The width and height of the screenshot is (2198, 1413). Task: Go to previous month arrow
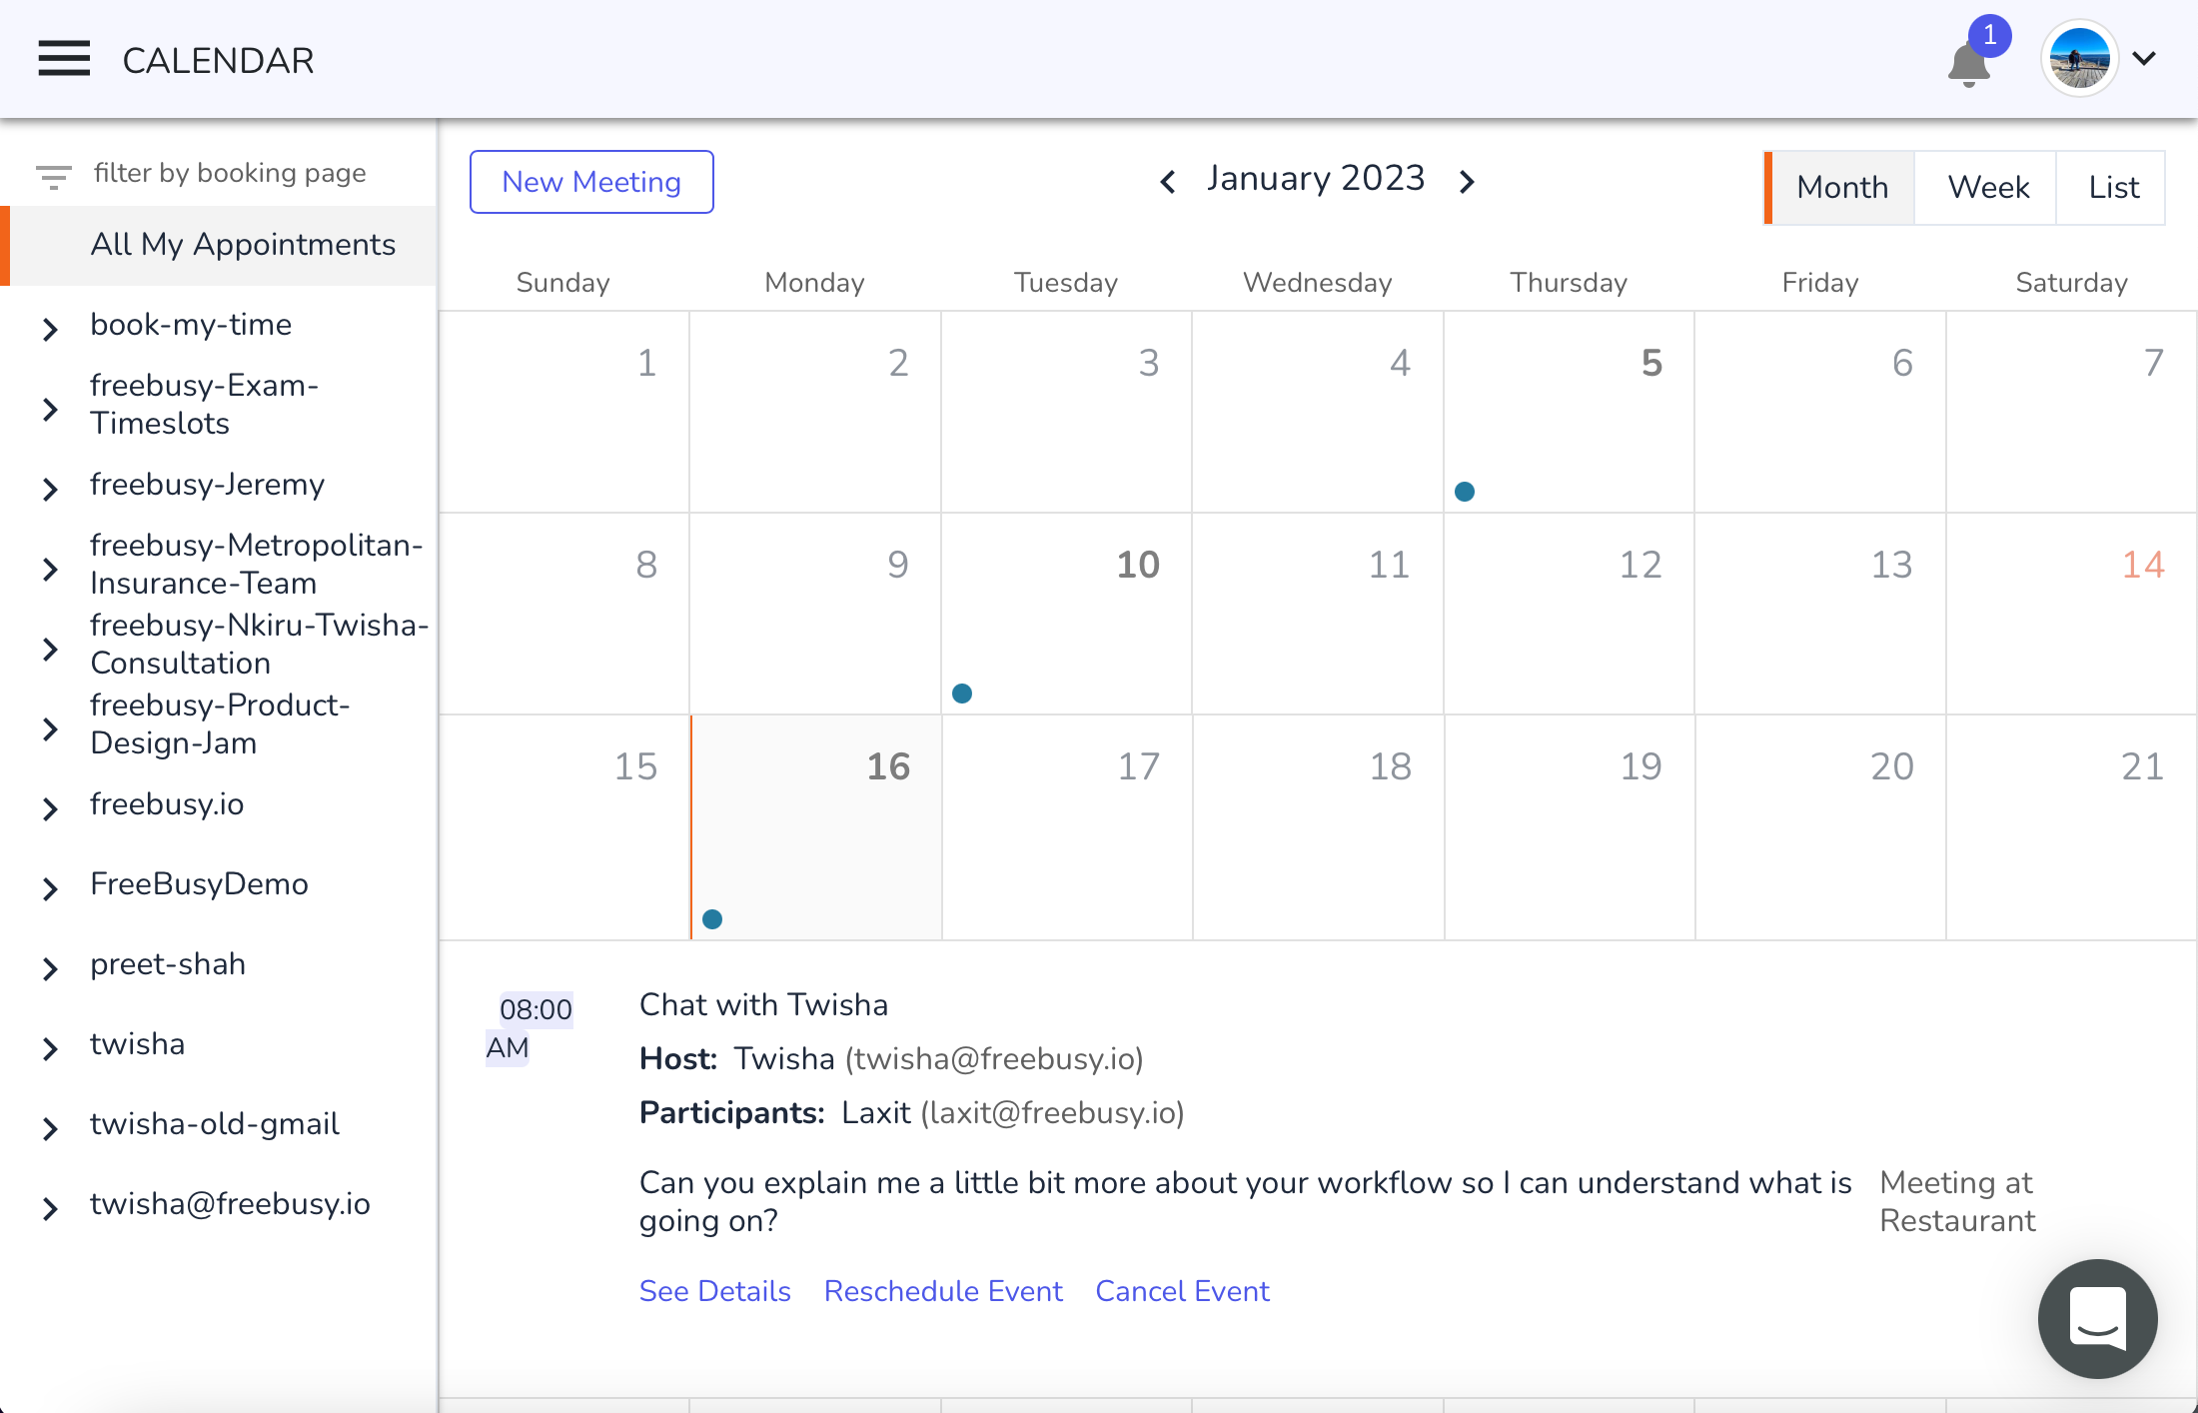point(1167,182)
